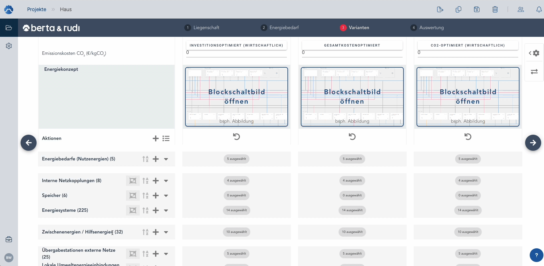
Task: Toggle the swap arrows panel on right
Action: pos(534,72)
